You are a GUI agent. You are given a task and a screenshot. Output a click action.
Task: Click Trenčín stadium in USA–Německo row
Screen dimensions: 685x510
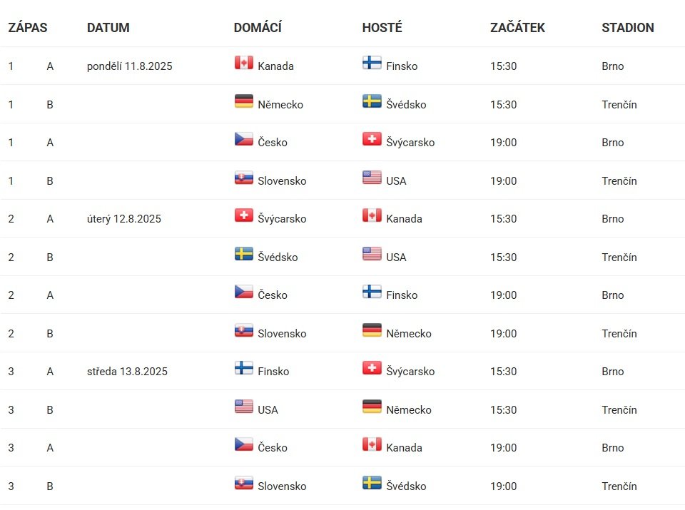pyautogui.click(x=619, y=410)
